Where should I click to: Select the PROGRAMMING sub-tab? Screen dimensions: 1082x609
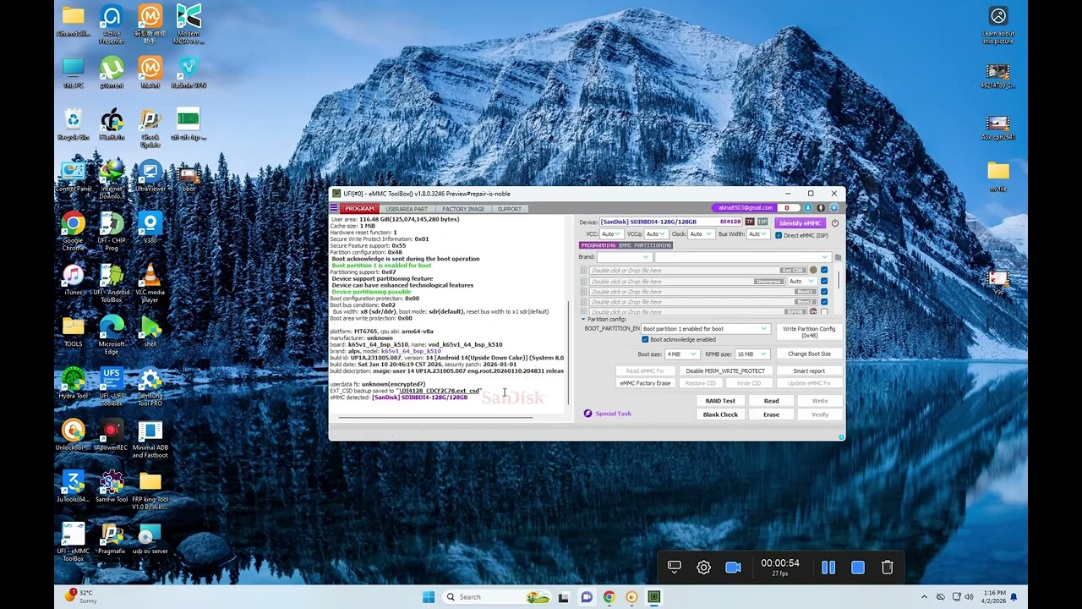point(598,245)
